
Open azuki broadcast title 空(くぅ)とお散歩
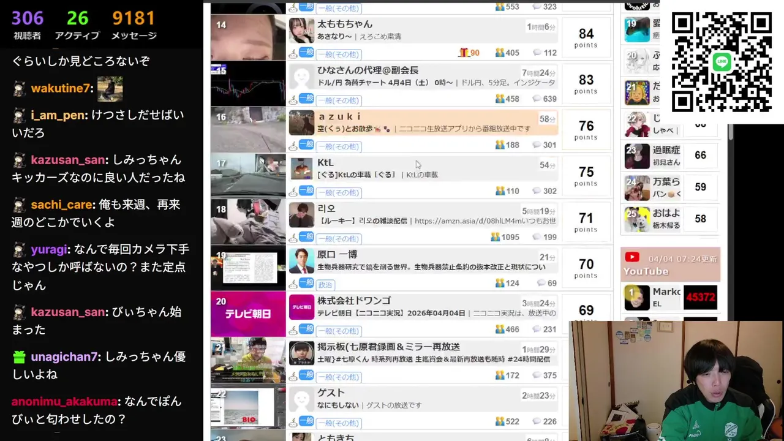(354, 129)
